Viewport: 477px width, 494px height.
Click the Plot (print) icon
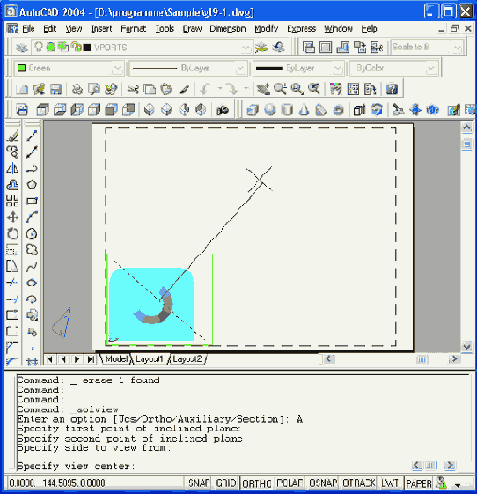click(77, 90)
